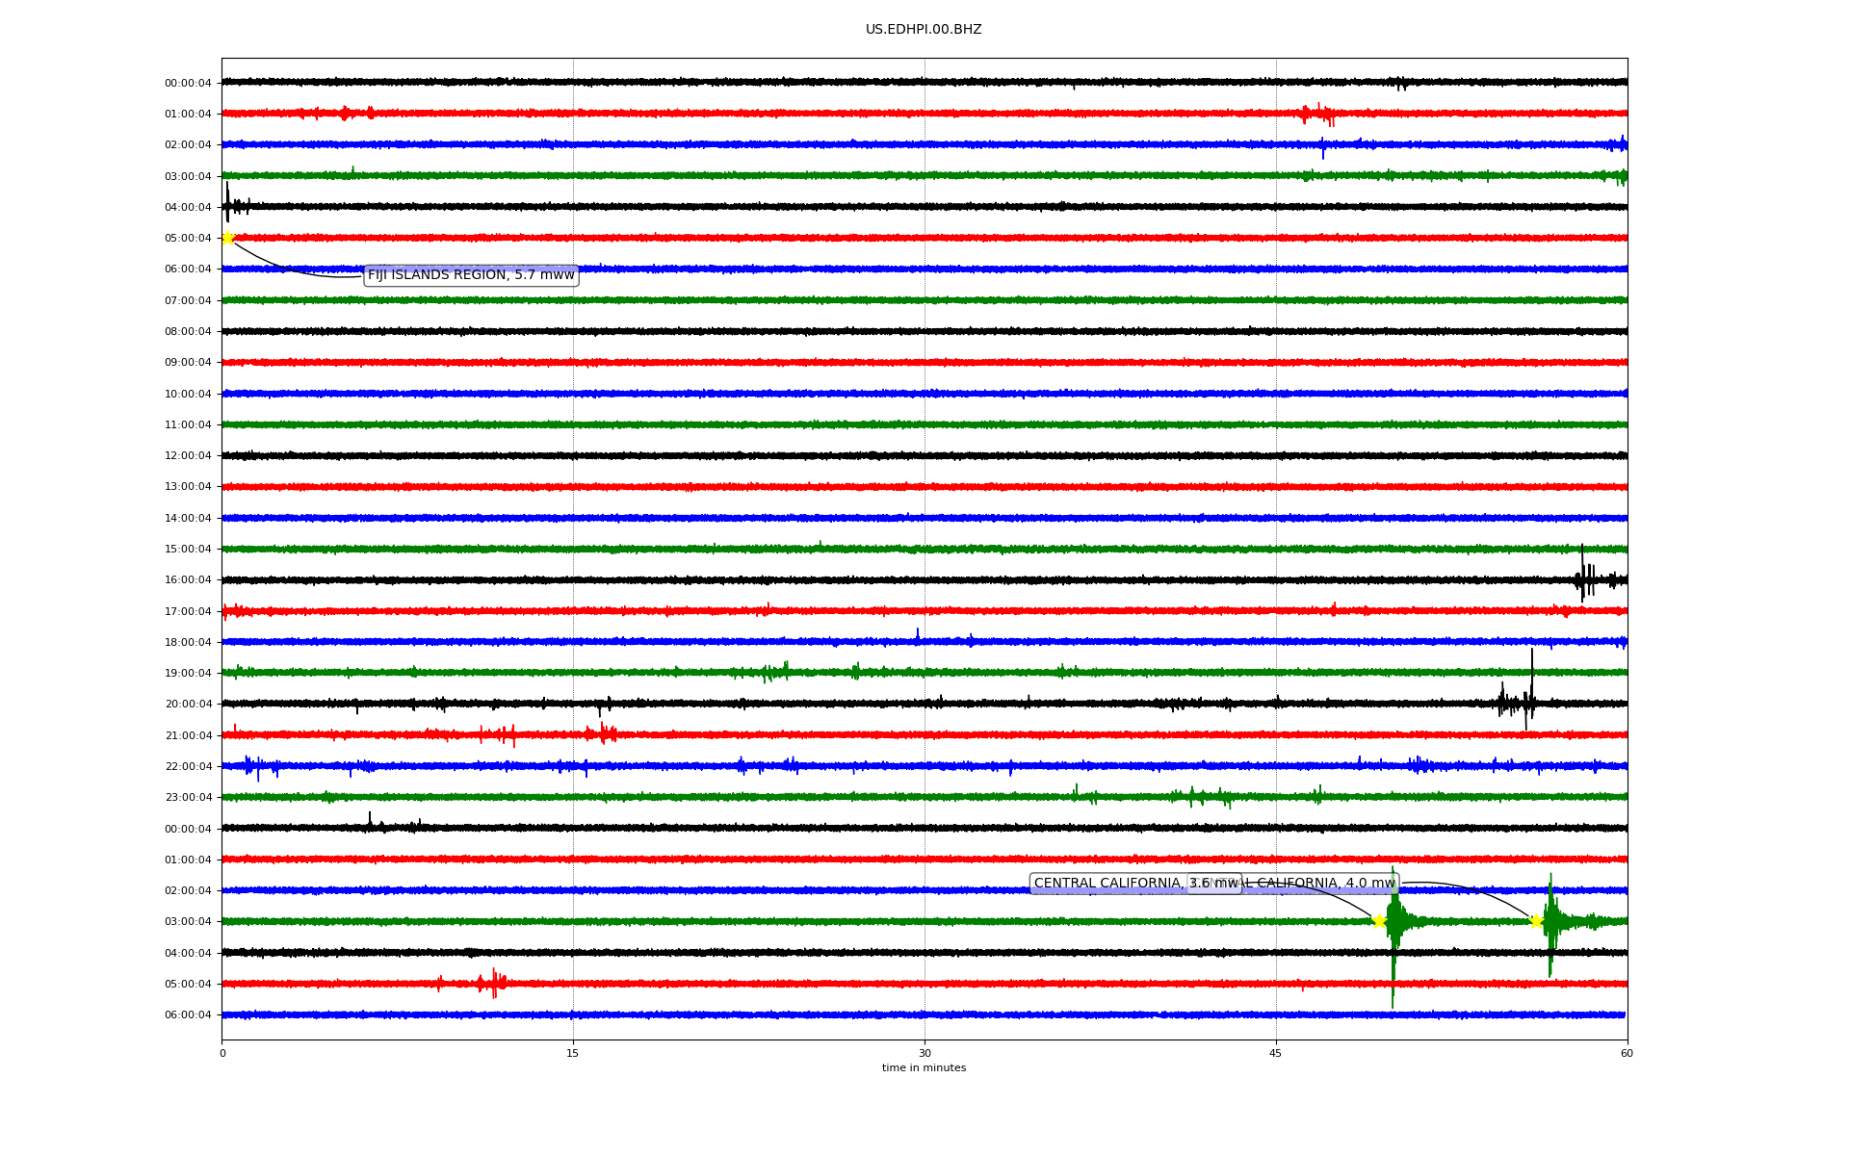Viewport: 1849px width, 1155px height.
Task: Select the 09:00:04 row time label
Action: (x=188, y=363)
